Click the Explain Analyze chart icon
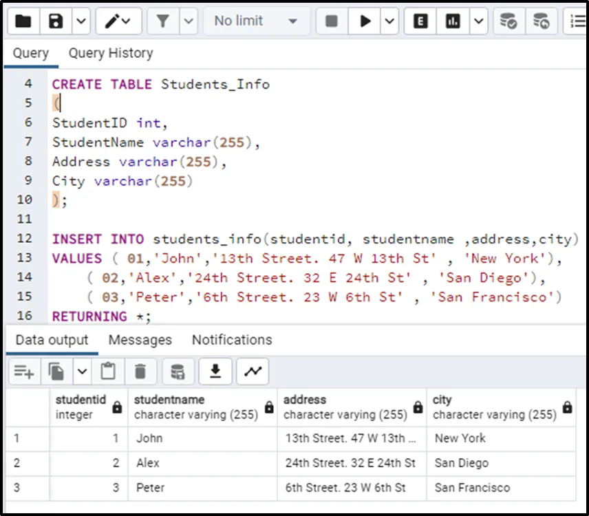 [x=453, y=21]
